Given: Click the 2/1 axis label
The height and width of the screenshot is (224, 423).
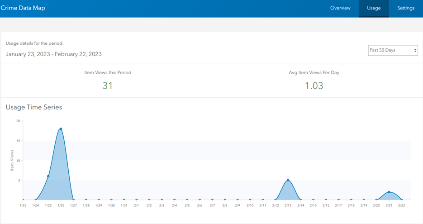Looking at the screenshot, I should coord(137,205).
